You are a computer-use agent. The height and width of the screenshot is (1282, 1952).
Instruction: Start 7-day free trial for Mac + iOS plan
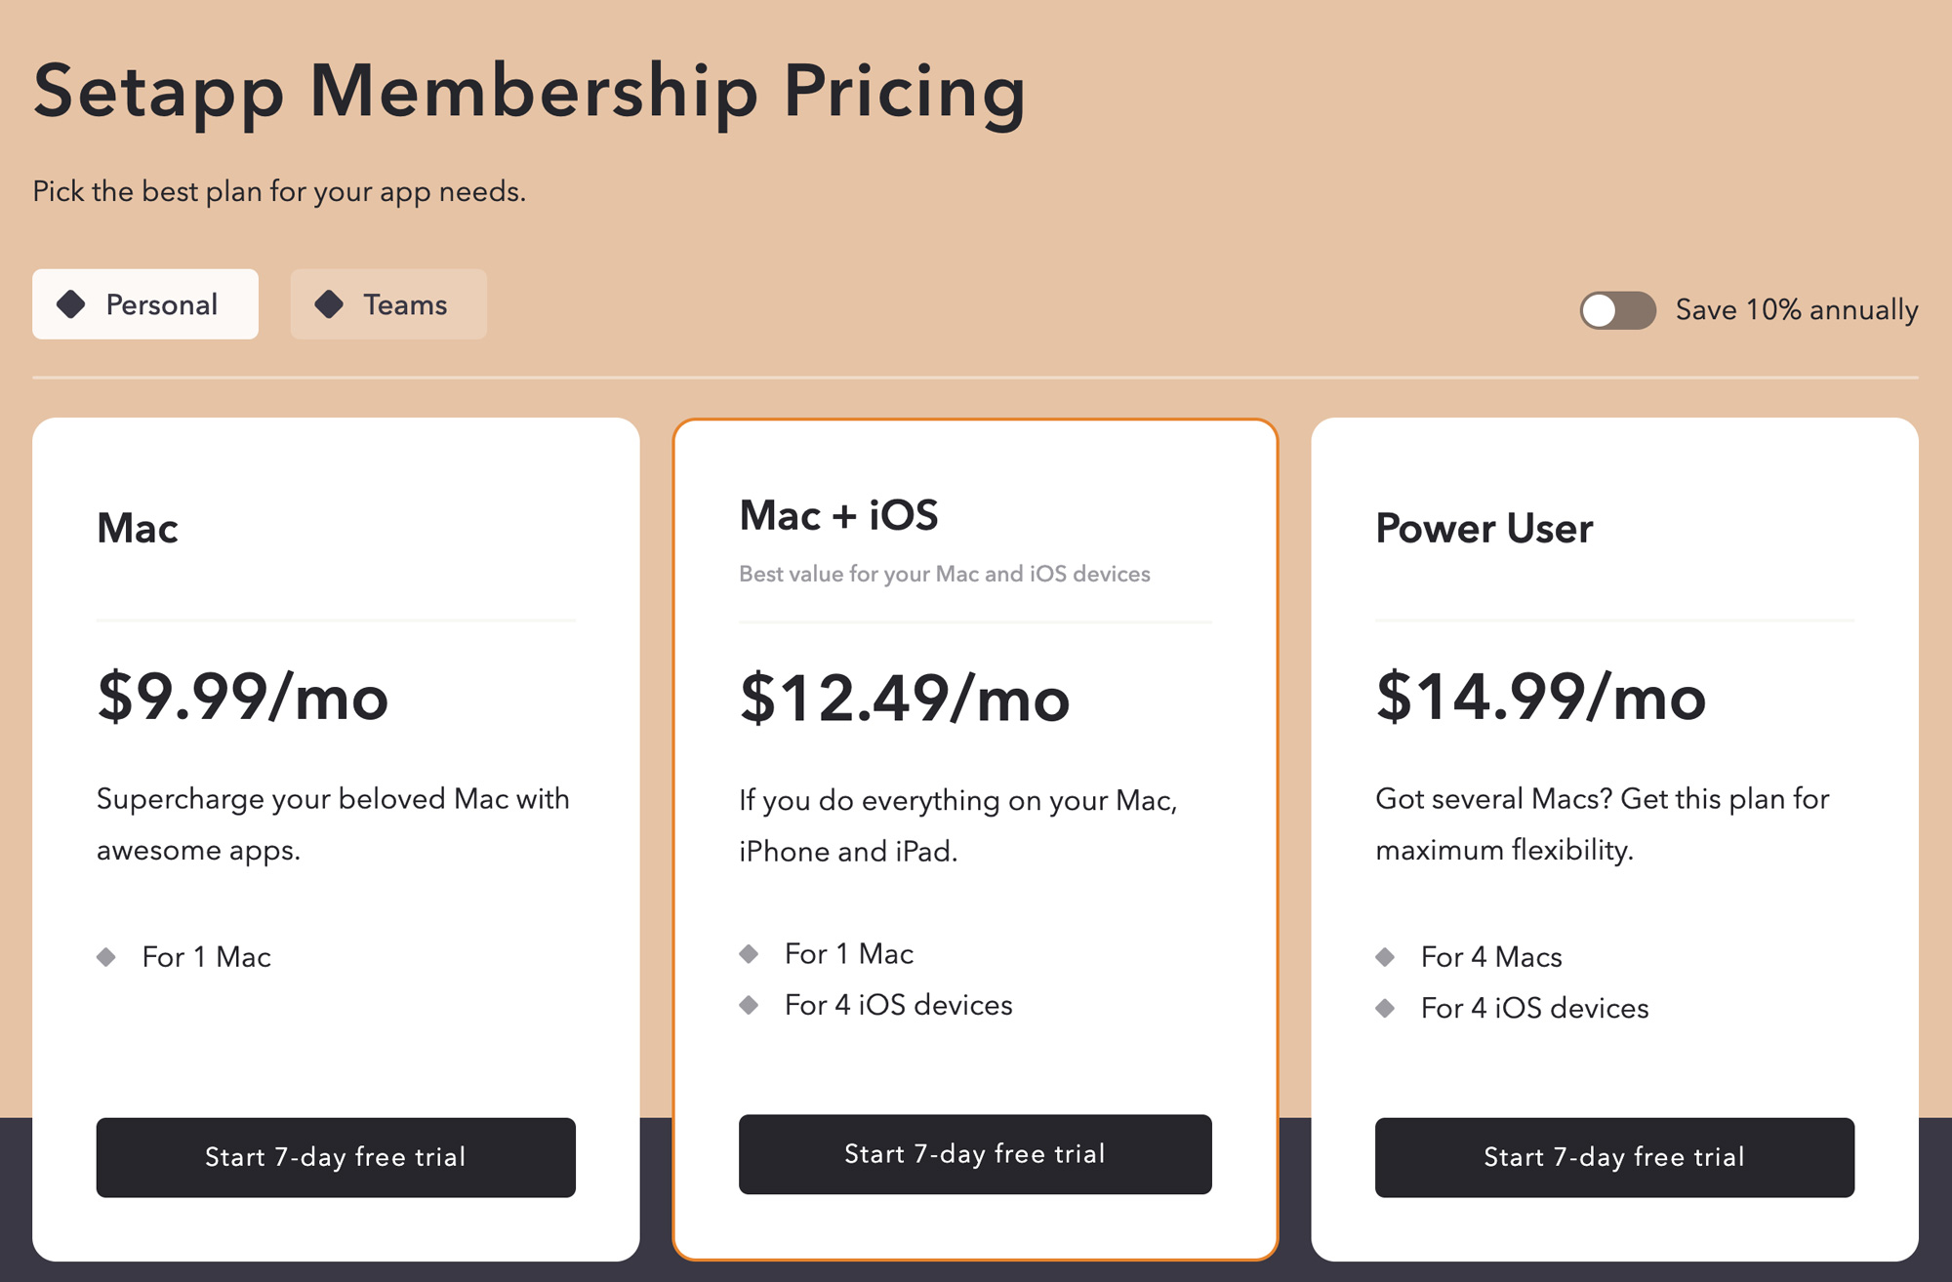(x=975, y=1154)
